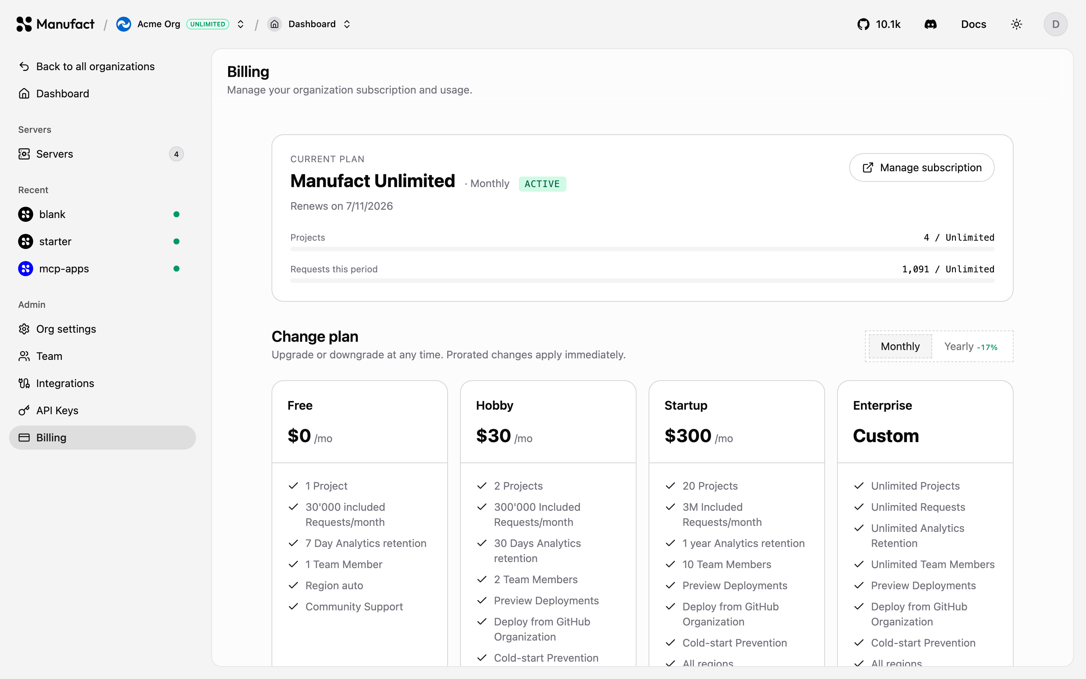Click the Manage subscription button
Viewport: 1086px width, 679px height.
922,167
